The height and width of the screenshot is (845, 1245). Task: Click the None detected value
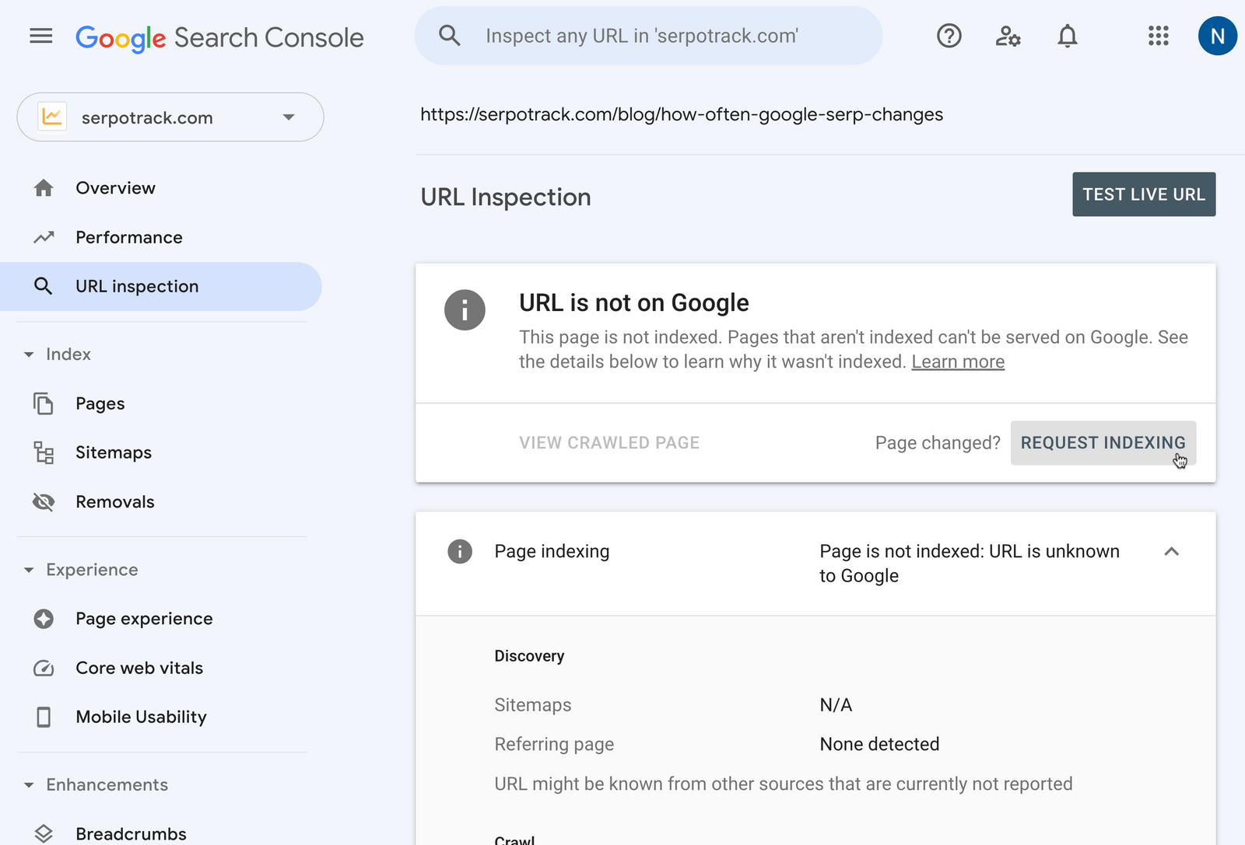pyautogui.click(x=879, y=745)
